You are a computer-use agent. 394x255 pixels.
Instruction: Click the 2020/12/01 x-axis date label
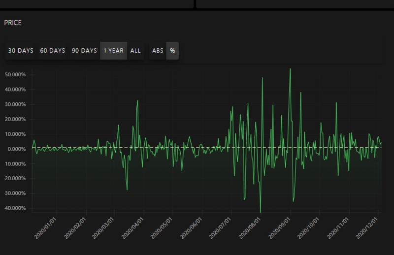pyautogui.click(x=368, y=228)
